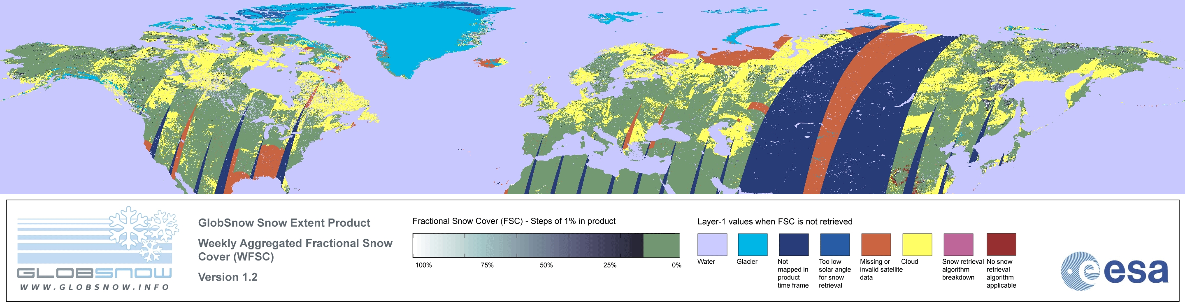Click the ESA logo
1185x307 pixels.
click(x=1114, y=271)
